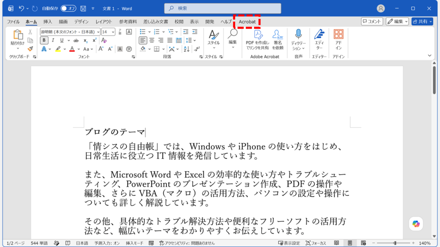Show paragraph marks icon
The width and height of the screenshot is (440, 247).
tap(197, 49)
